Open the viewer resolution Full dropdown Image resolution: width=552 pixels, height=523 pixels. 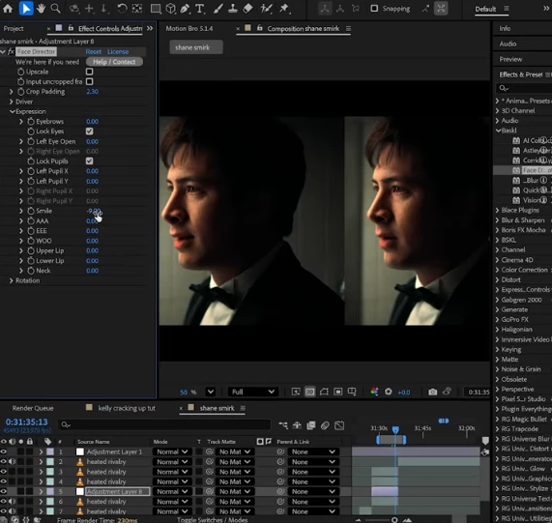click(252, 392)
